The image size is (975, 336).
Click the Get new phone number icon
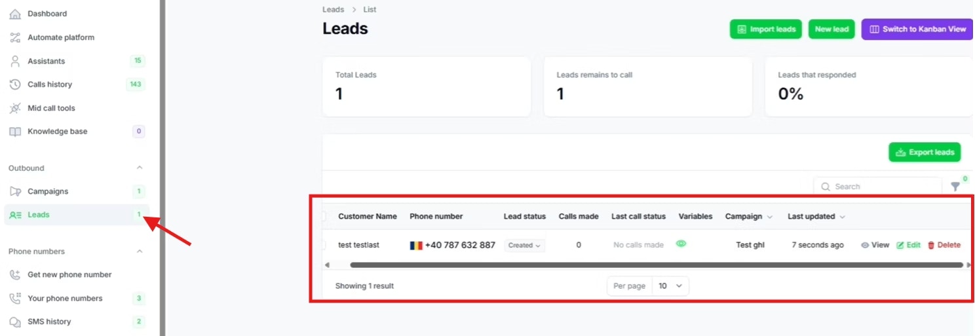pos(15,274)
